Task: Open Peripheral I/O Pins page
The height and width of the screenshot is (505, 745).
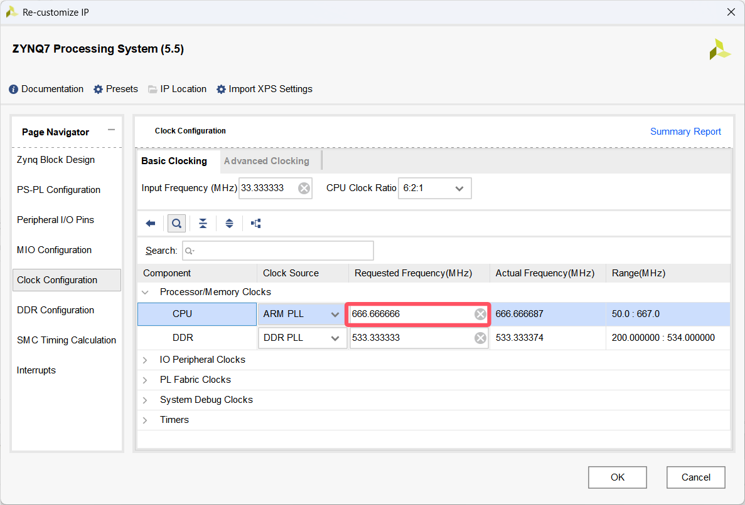Action: click(56, 220)
